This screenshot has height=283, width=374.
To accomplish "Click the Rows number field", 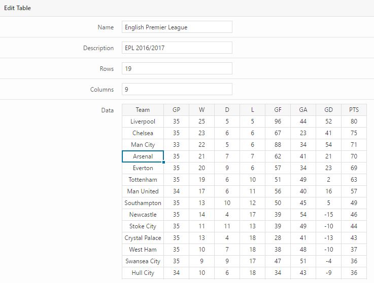I will point(177,69).
